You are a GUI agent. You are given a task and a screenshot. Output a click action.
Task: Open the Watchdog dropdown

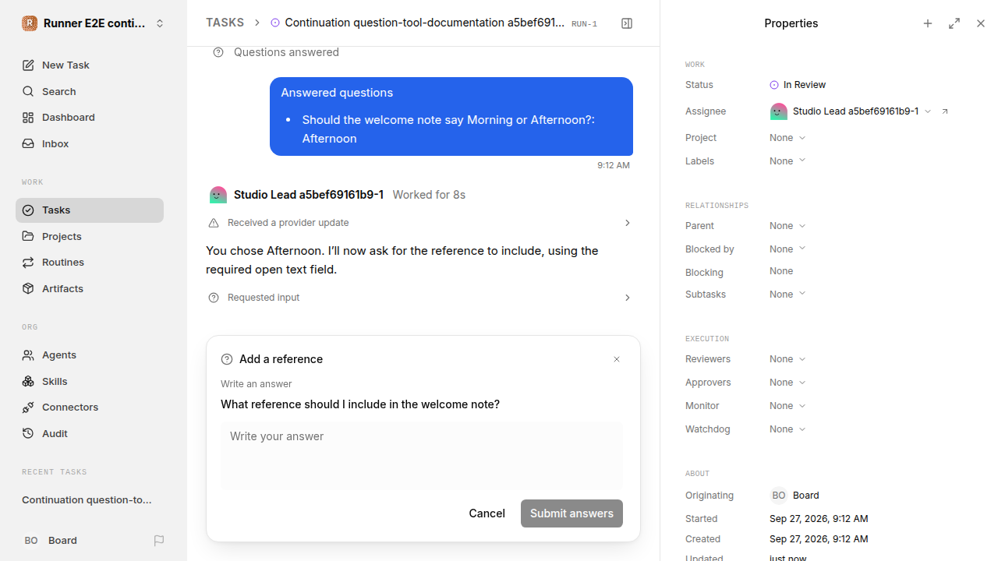(787, 429)
